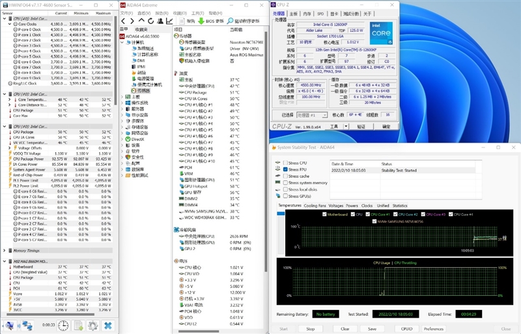Click the driver update magnifier icon
The height and width of the screenshot is (334, 521).
pos(230,21)
